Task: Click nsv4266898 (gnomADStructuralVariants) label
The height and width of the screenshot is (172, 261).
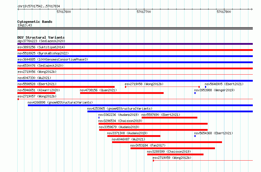Action: point(60,102)
